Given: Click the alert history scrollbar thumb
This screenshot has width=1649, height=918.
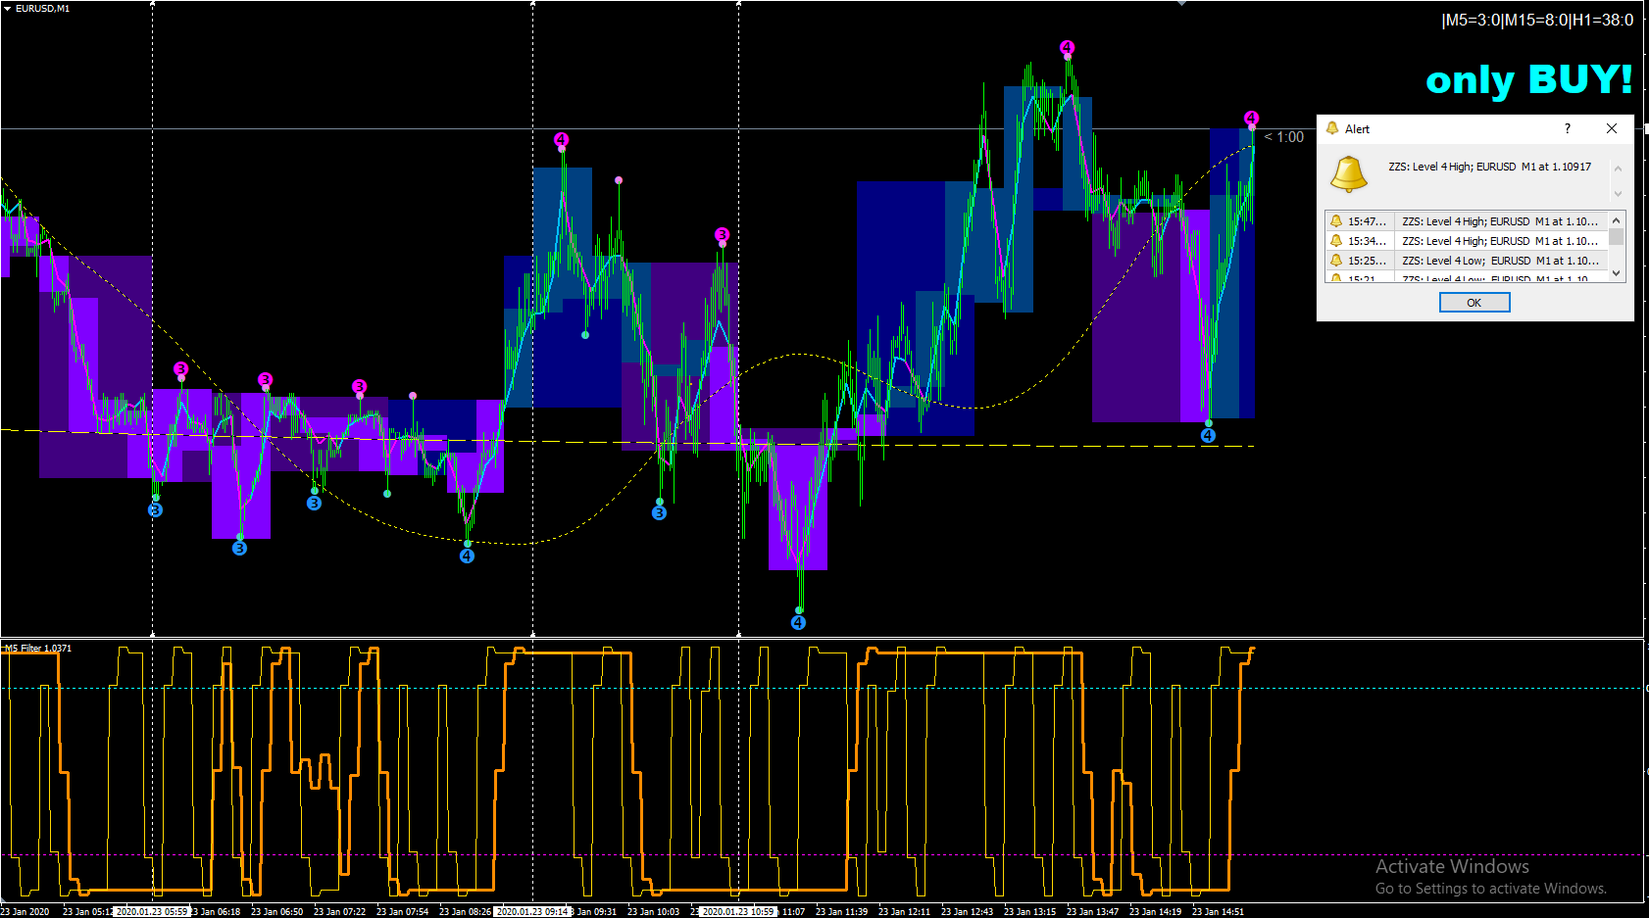Looking at the screenshot, I should [1617, 237].
